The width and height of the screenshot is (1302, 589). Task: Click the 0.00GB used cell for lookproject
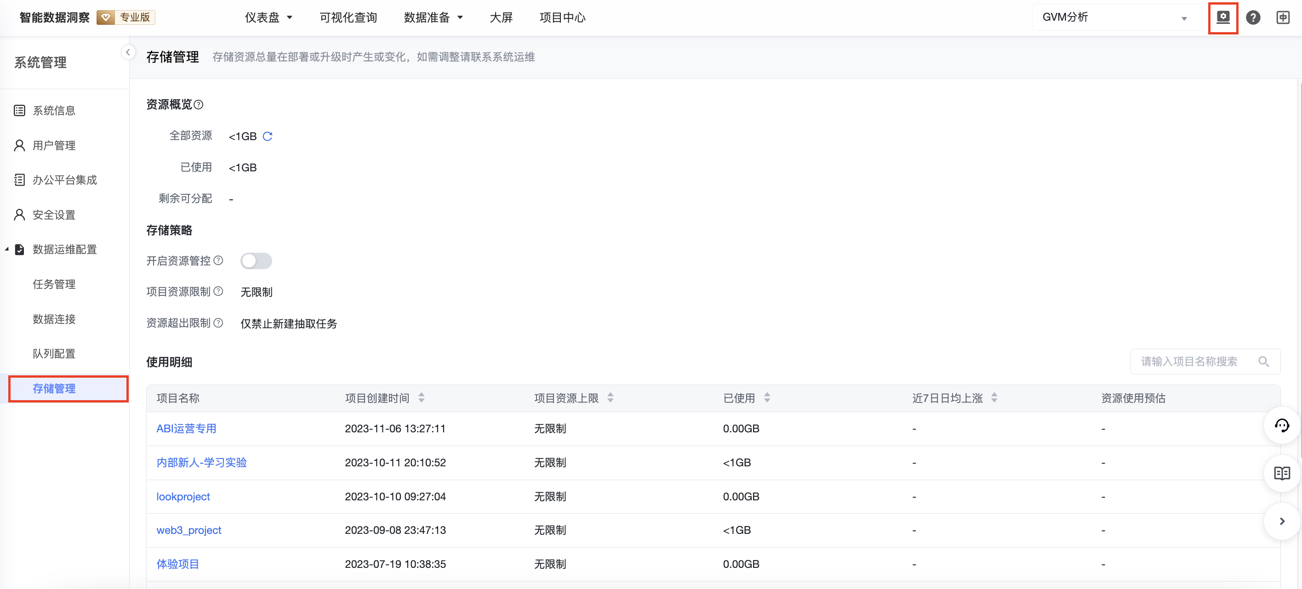pyautogui.click(x=741, y=497)
